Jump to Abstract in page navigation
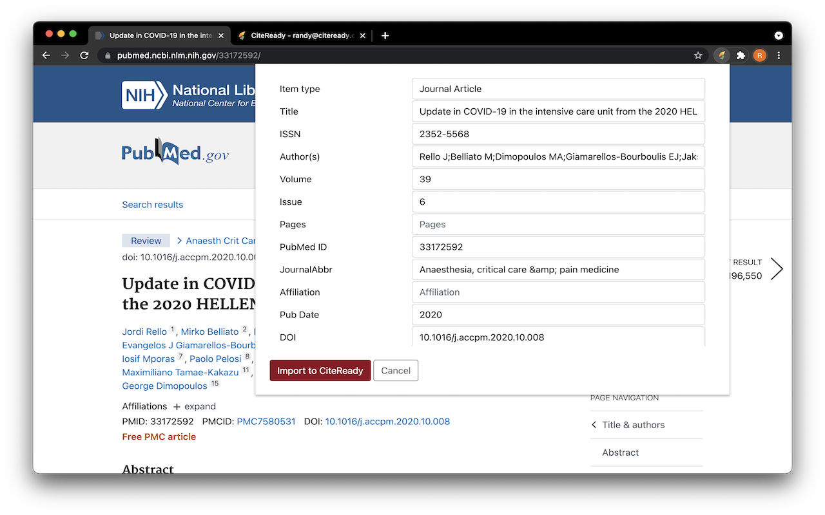 [621, 453]
